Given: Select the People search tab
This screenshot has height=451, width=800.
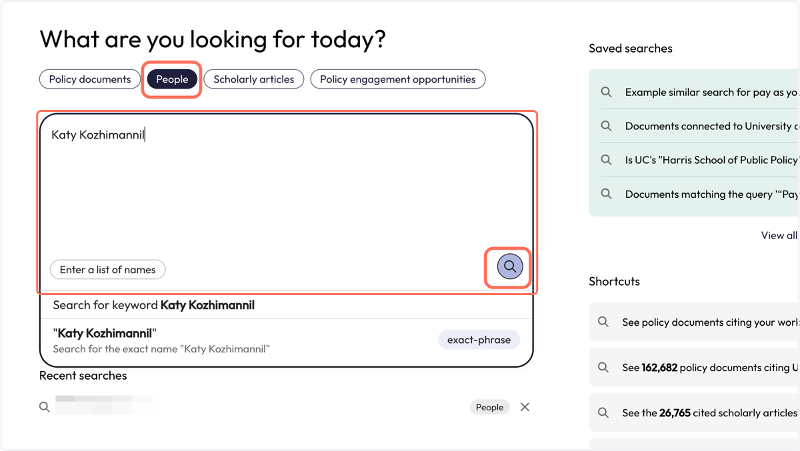Looking at the screenshot, I should [x=172, y=79].
